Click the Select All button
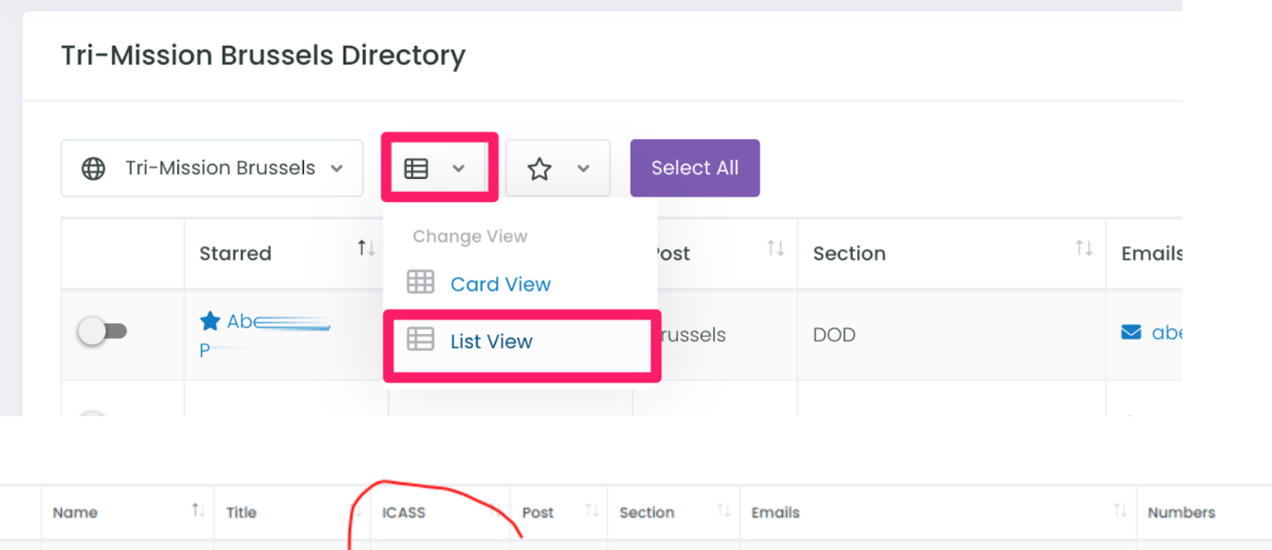 (695, 168)
